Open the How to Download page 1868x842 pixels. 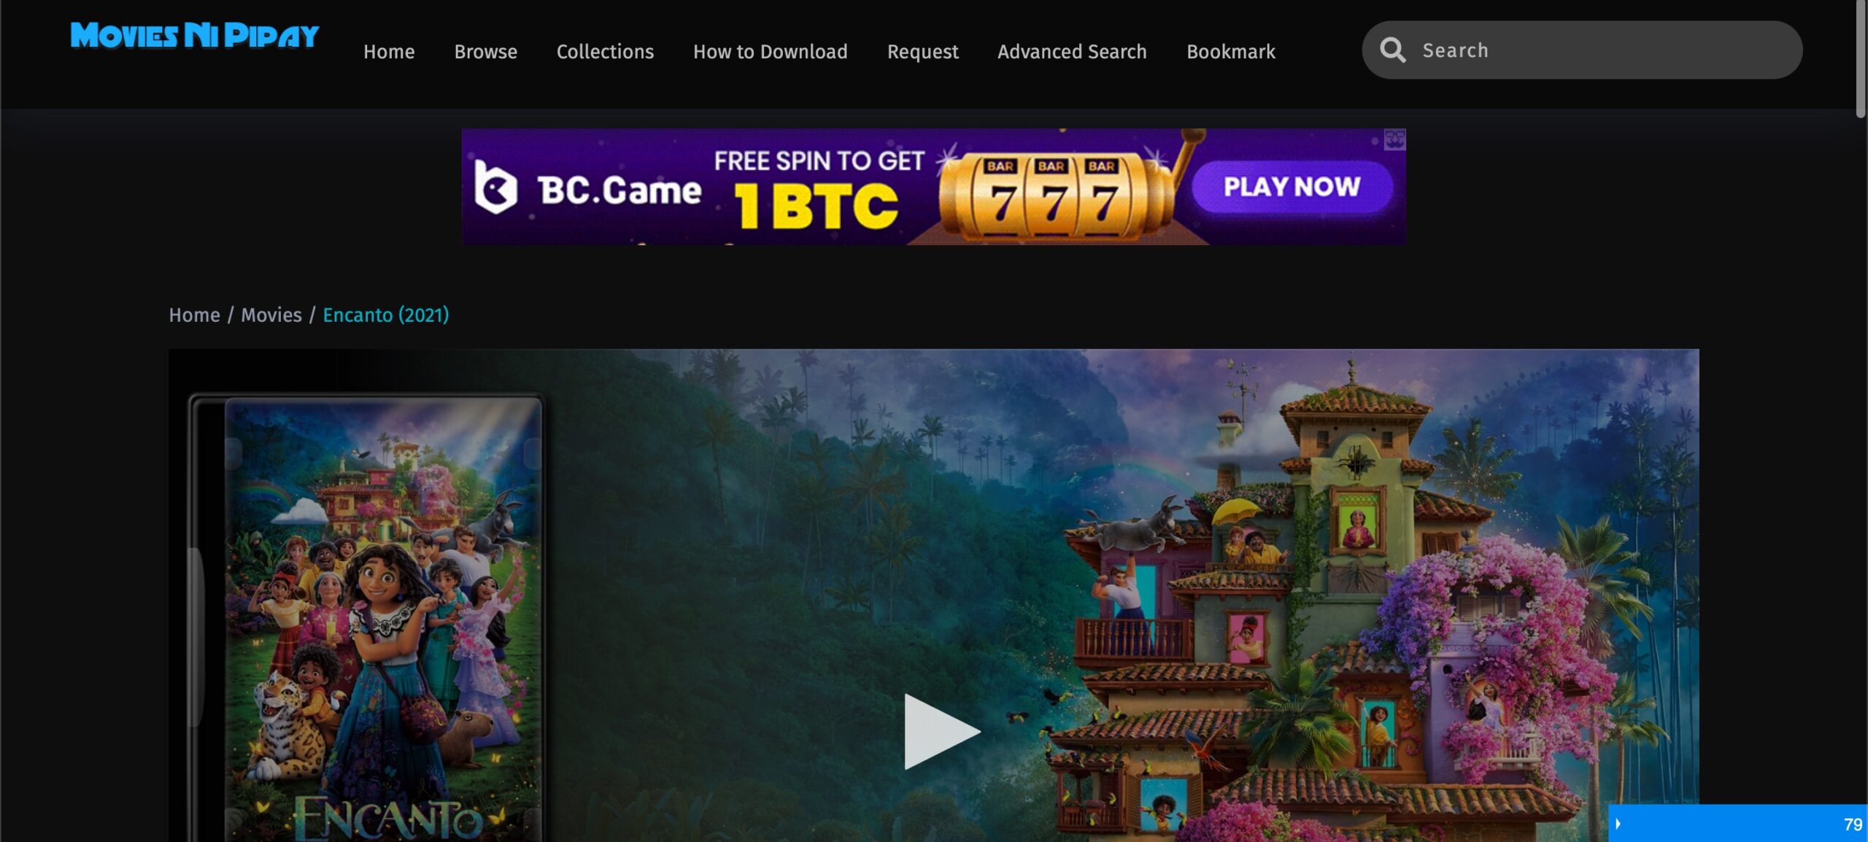770,52
